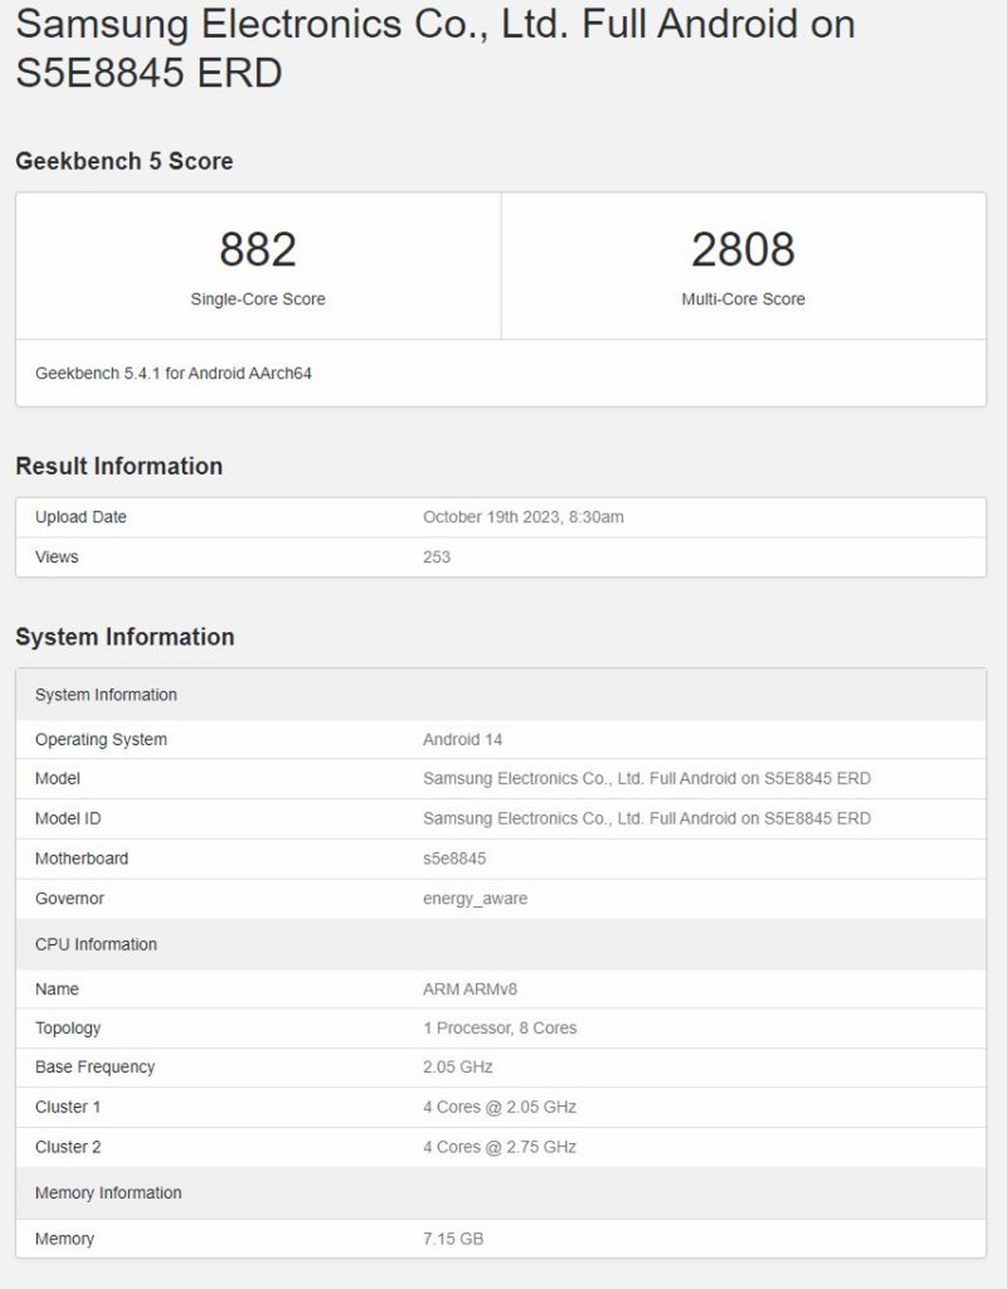Click the Topology row
The image size is (1007, 1289).
click(x=498, y=1027)
